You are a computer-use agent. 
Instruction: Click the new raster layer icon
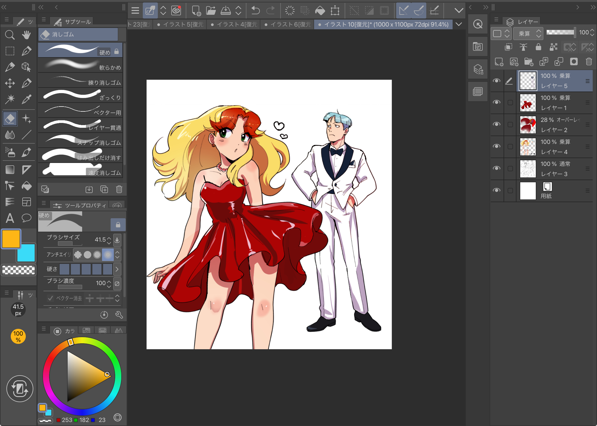pyautogui.click(x=499, y=62)
